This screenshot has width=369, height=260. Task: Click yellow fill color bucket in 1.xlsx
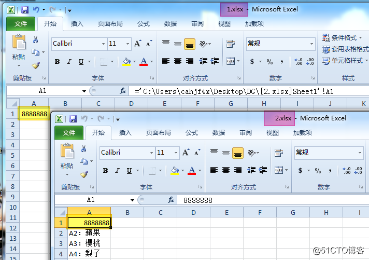pyautogui.click(x=126, y=62)
